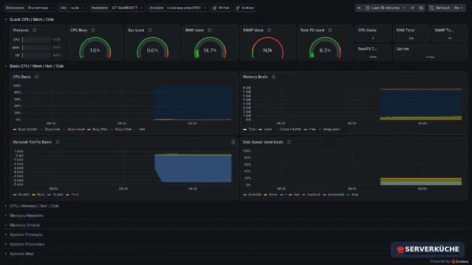Open the Last 15 minutes time picker

point(385,8)
